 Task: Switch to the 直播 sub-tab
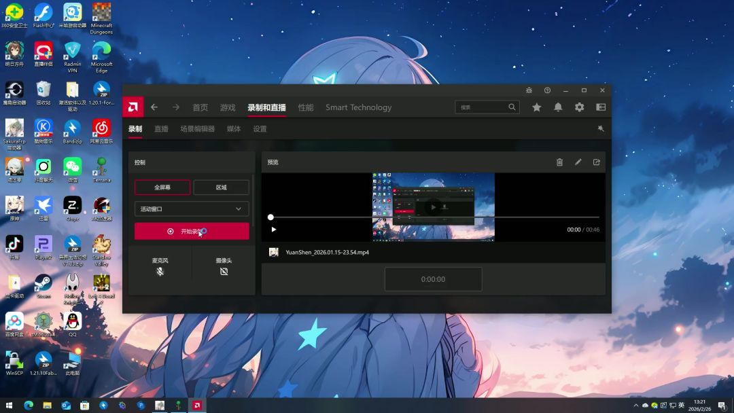click(161, 128)
